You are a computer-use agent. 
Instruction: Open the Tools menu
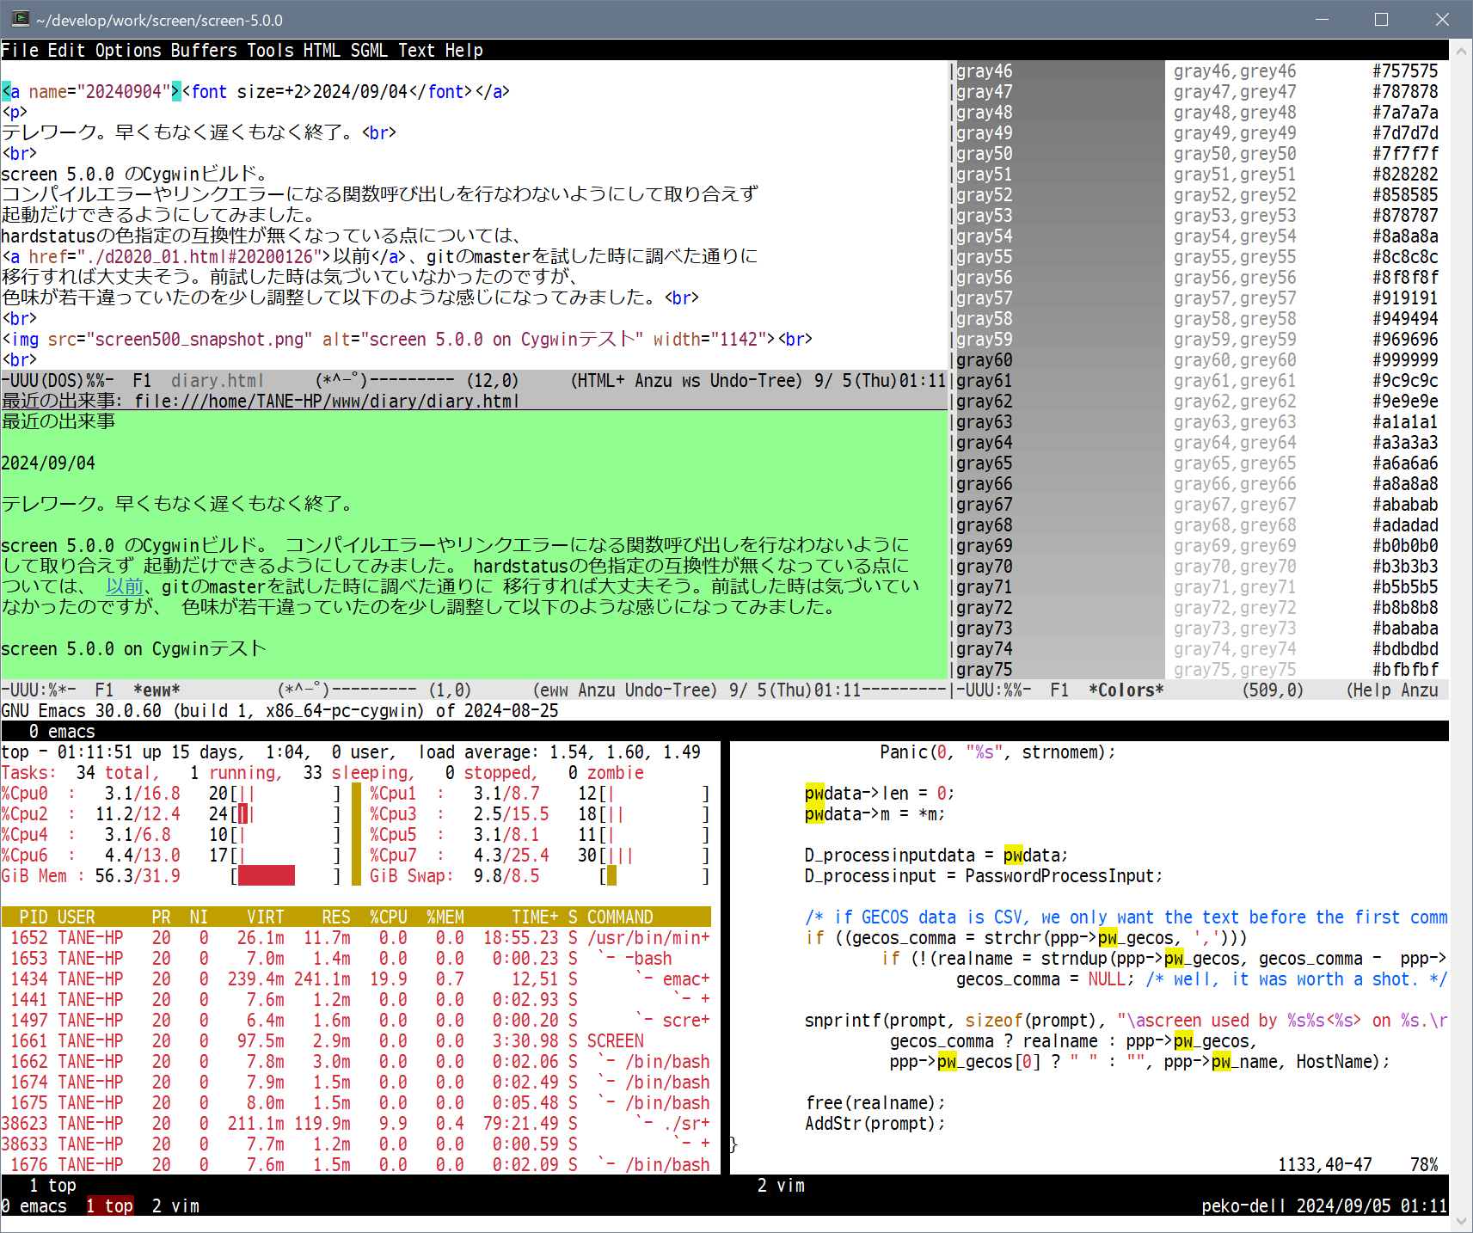(270, 51)
